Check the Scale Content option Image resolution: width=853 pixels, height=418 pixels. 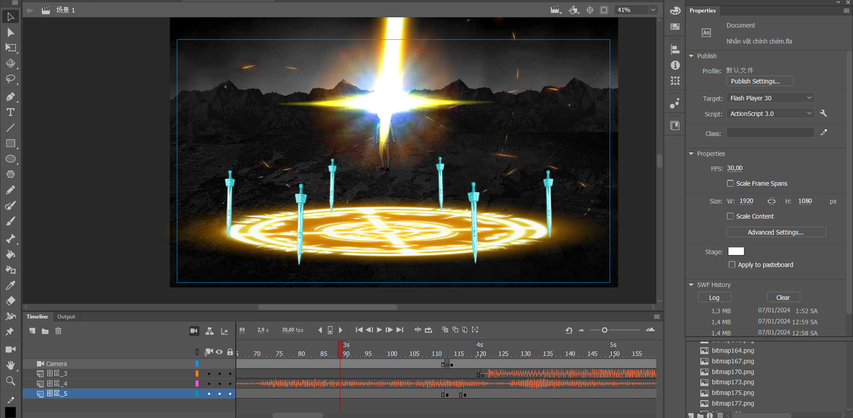pyautogui.click(x=730, y=216)
